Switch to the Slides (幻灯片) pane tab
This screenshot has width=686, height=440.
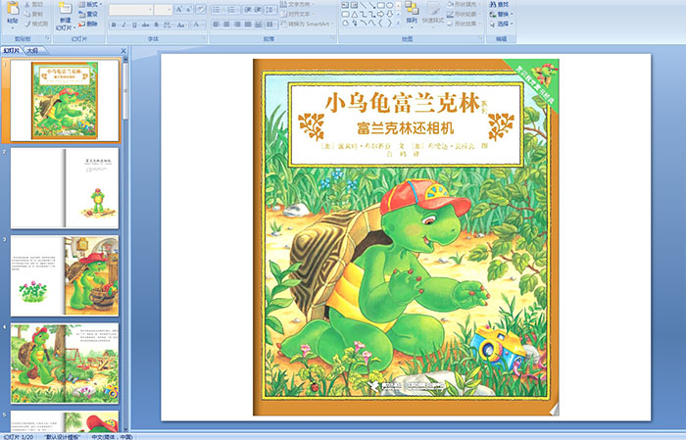(x=12, y=51)
